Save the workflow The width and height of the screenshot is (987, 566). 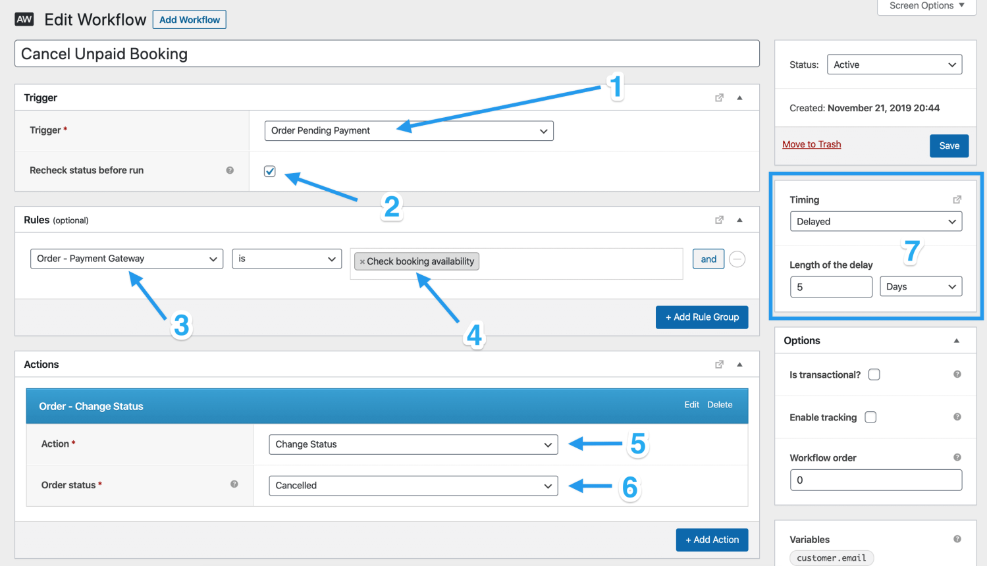click(949, 144)
